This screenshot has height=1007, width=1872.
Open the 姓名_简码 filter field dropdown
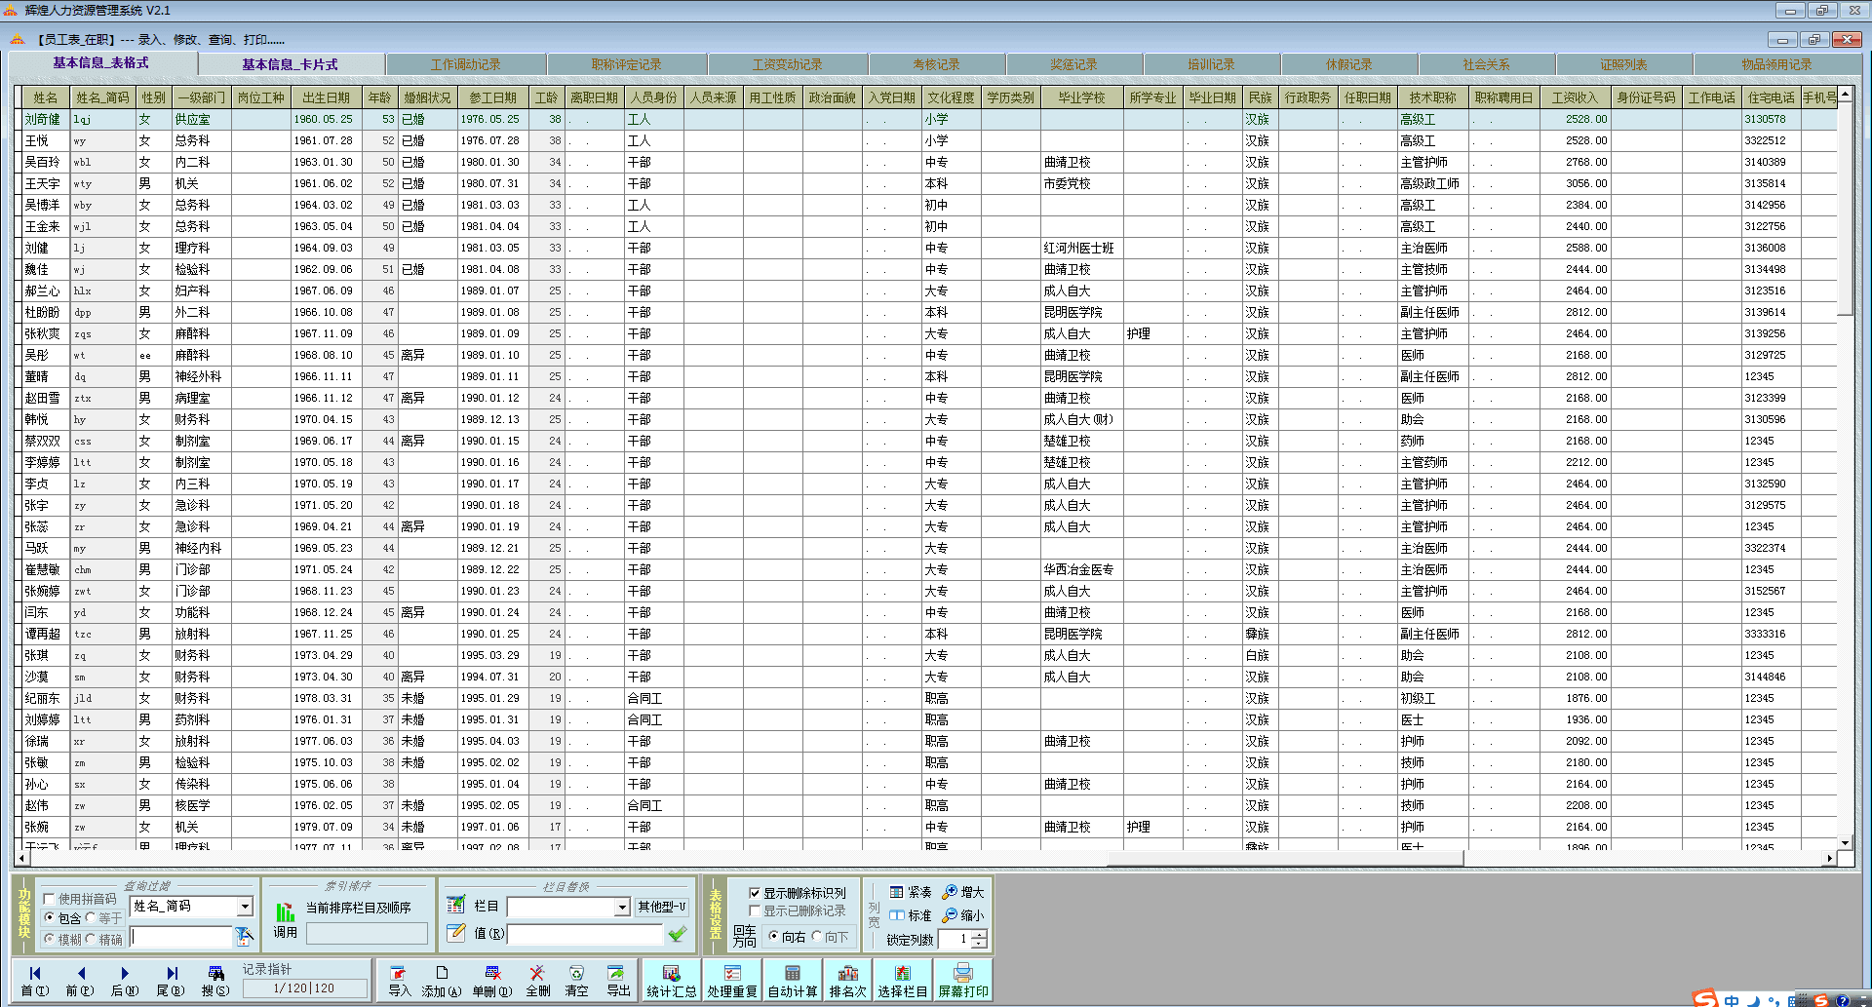[x=245, y=907]
